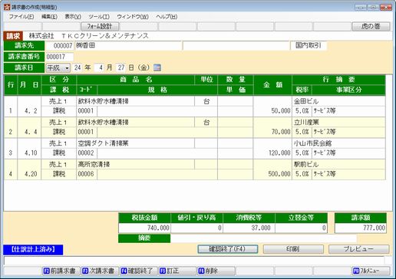Viewport: 396px width, 279px height.
Task: Click the 請求先 code field 000007
Action: point(59,46)
